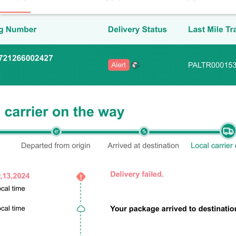The height and width of the screenshot is (236, 236).
Task: Click the Last Mile Tracking column header
Action: point(212,29)
